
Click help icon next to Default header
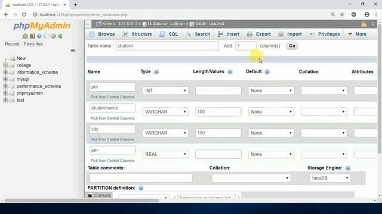267,72
